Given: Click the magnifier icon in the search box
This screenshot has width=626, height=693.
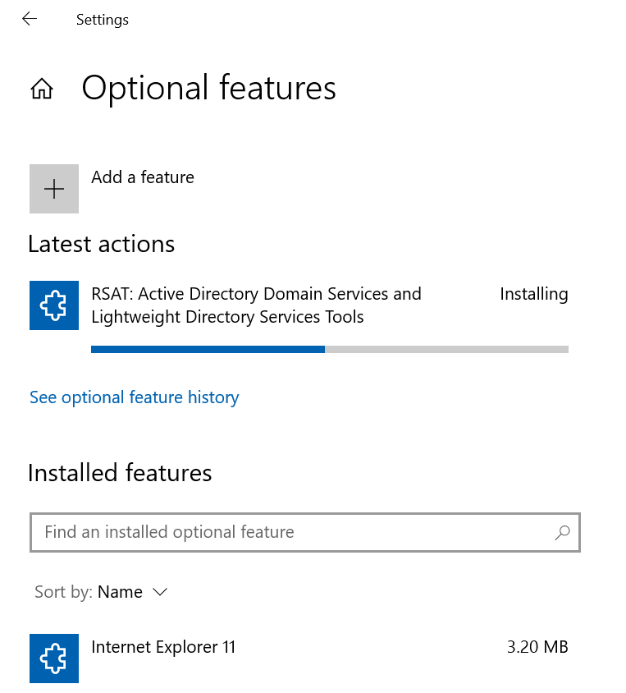Looking at the screenshot, I should click(x=562, y=532).
